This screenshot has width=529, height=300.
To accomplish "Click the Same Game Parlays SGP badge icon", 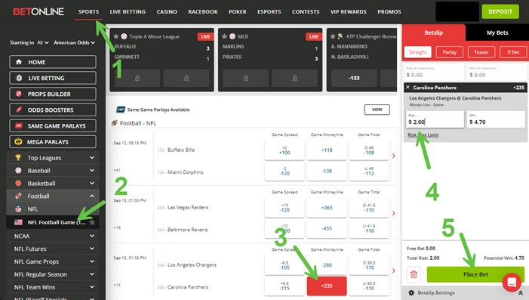I will click(x=121, y=110).
